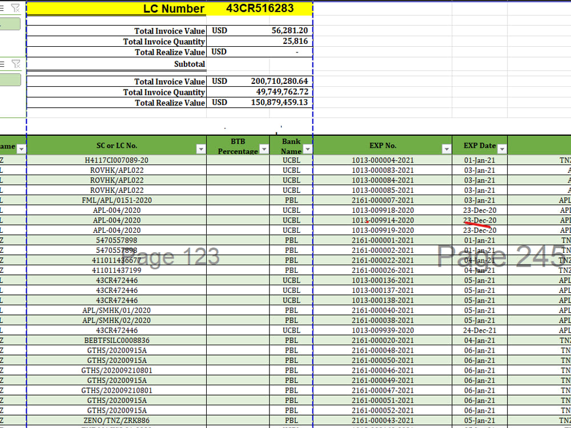Viewport: 571px width, 428px height.
Task: Click the 5470557898 cell in row 2161-000002-2021
Action: [x=116, y=250]
